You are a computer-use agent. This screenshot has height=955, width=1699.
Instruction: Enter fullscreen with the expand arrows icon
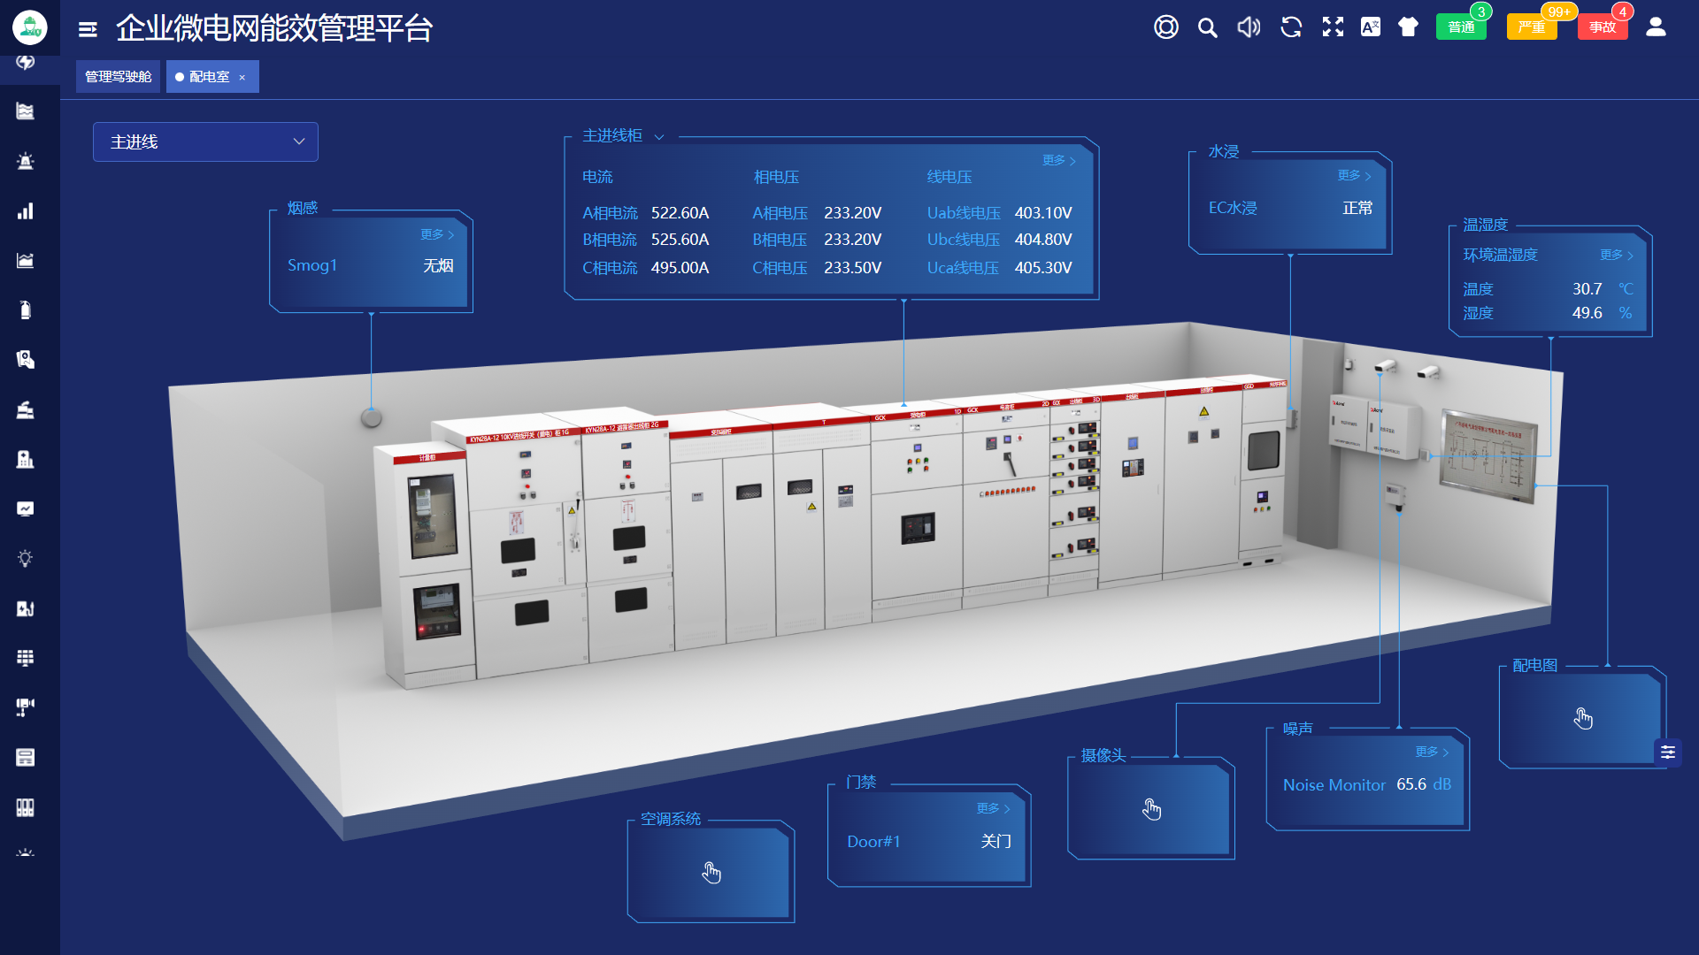tap(1333, 27)
